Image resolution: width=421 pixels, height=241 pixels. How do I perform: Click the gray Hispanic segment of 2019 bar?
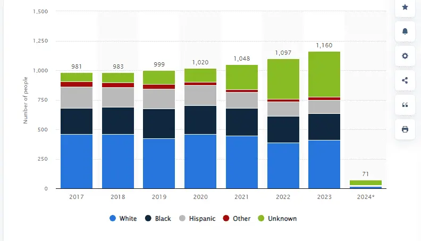point(159,99)
